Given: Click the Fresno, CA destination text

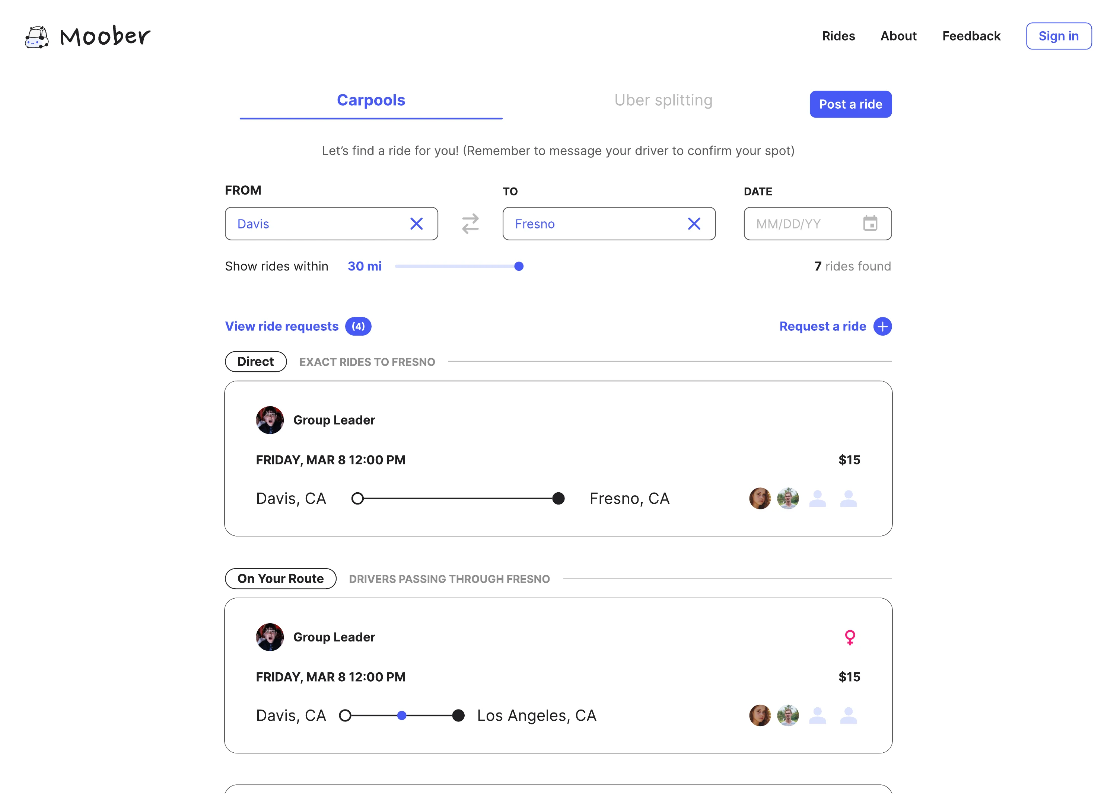Looking at the screenshot, I should tap(629, 499).
